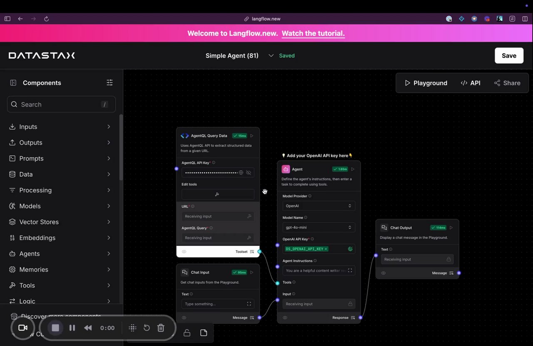Focus the component Search field
The height and width of the screenshot is (346, 533).
coord(61,104)
